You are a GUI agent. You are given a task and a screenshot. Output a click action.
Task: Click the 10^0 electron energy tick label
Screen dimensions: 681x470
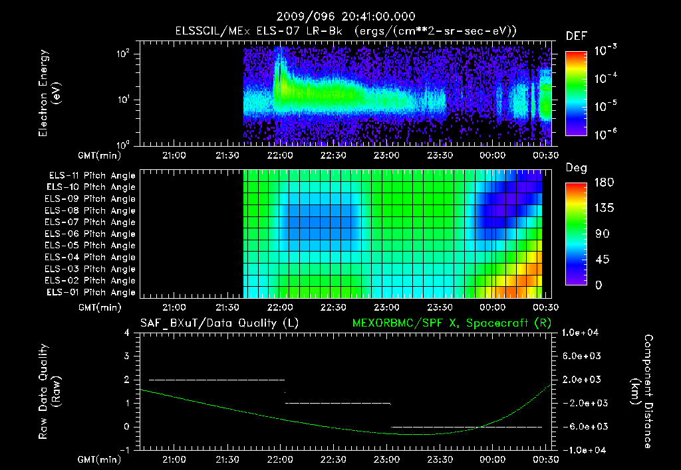(x=123, y=144)
